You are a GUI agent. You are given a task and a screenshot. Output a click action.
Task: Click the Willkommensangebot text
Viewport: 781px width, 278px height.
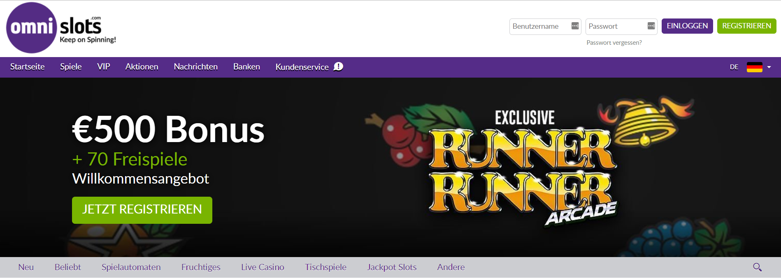141,179
